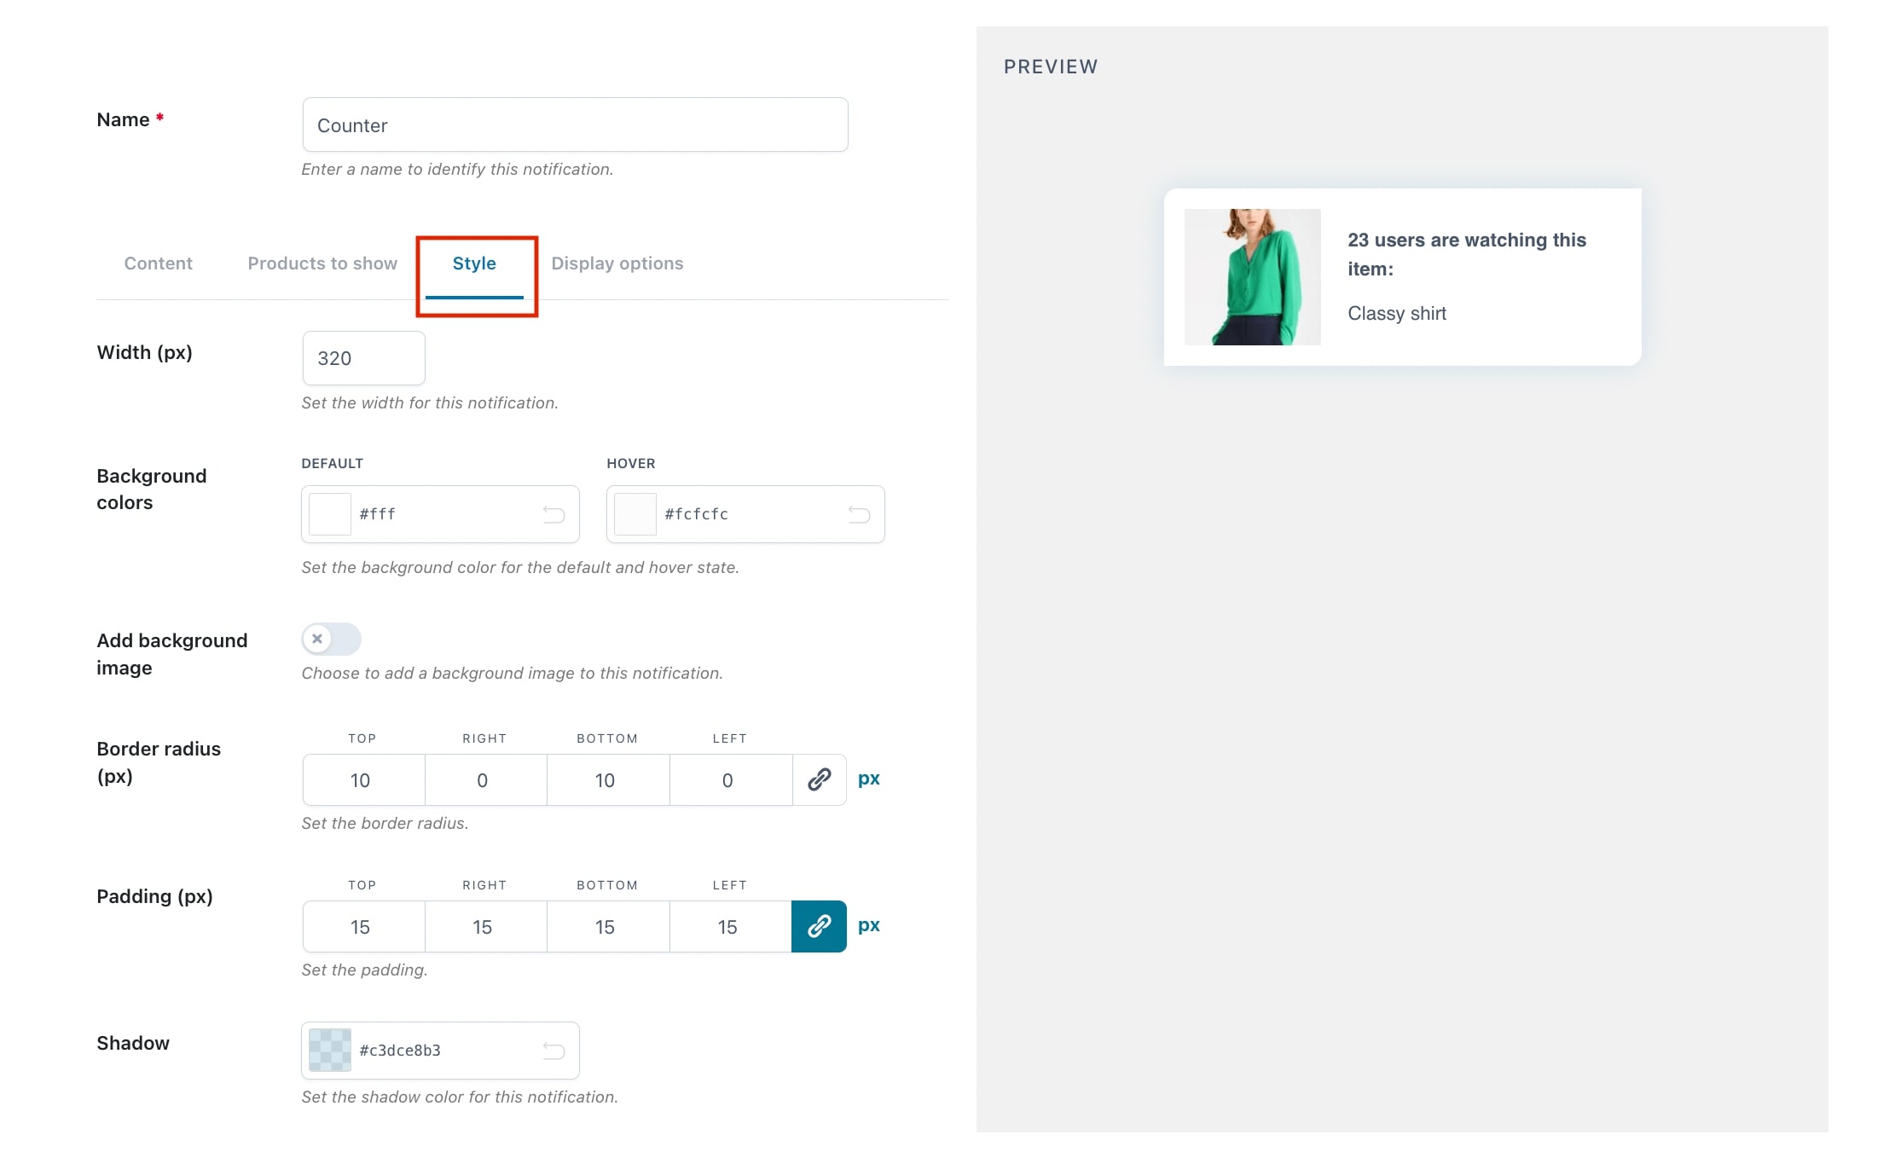Click the 'Set the padding.' hint text
The height and width of the screenshot is (1158, 1895).
click(x=364, y=970)
